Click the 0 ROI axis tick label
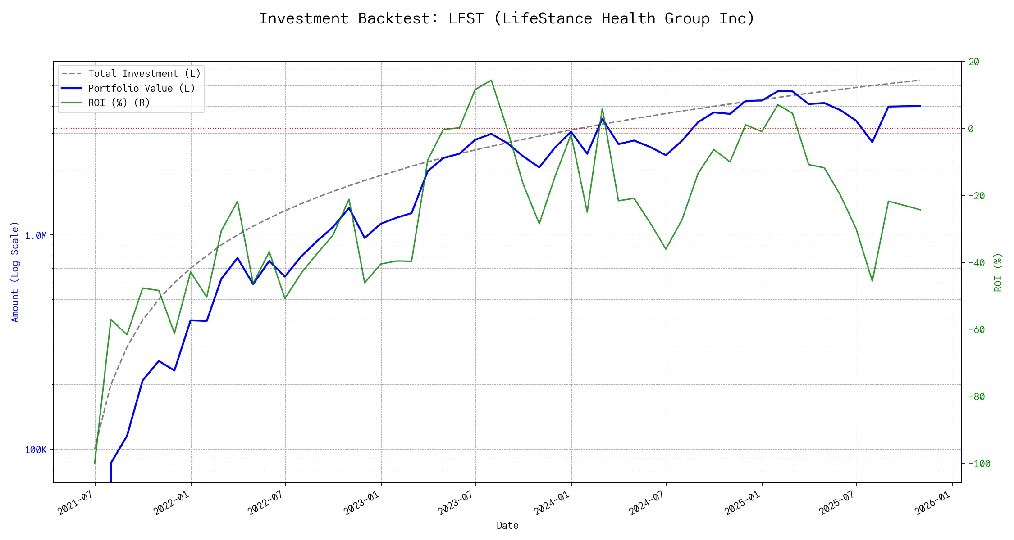The image size is (1014, 540). click(971, 129)
